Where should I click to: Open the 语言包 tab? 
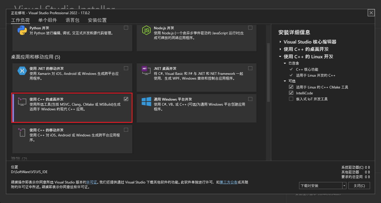[x=72, y=20]
